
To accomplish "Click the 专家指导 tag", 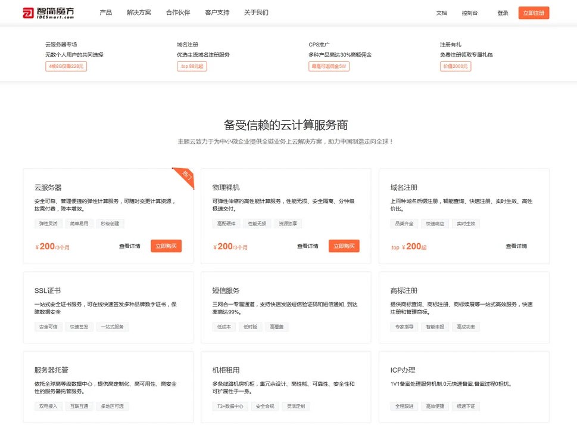I will [x=404, y=327].
